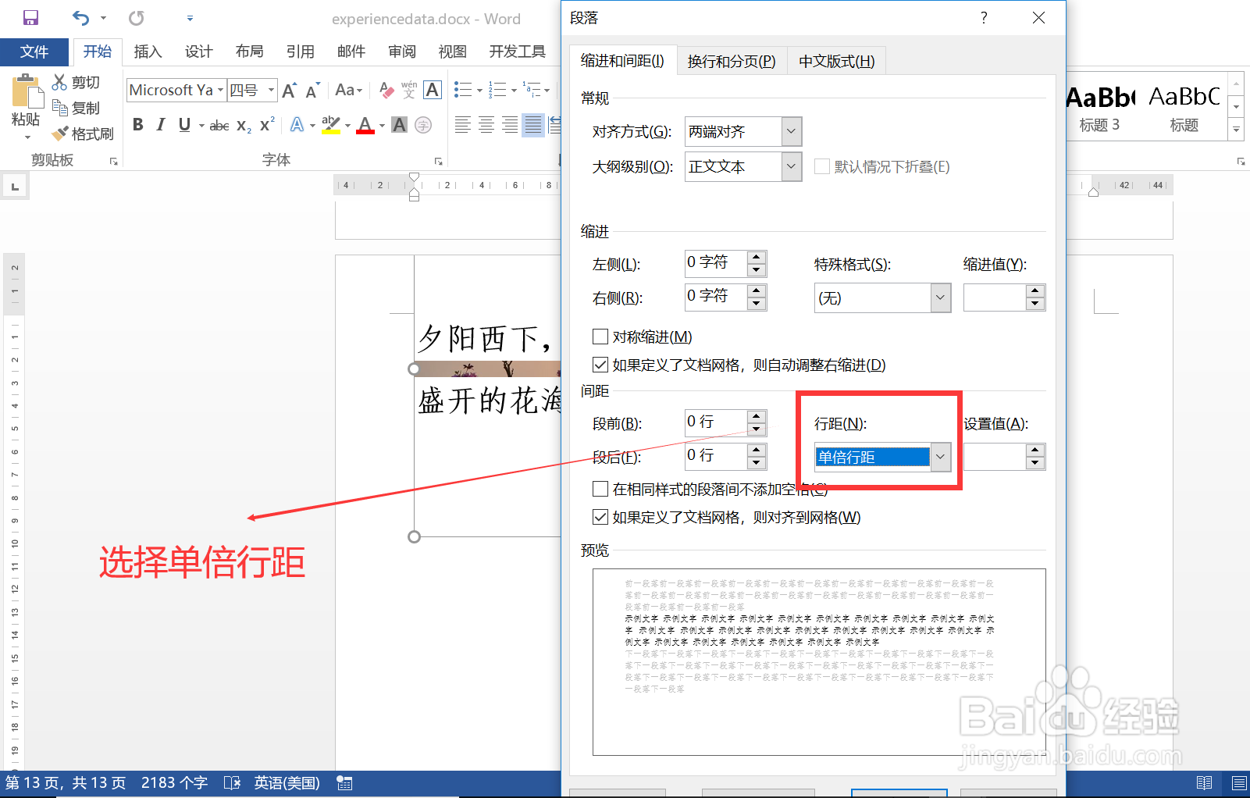Screen dimensions: 1250x798
Task: Open the 行距 line spacing dropdown
Action: (x=941, y=457)
